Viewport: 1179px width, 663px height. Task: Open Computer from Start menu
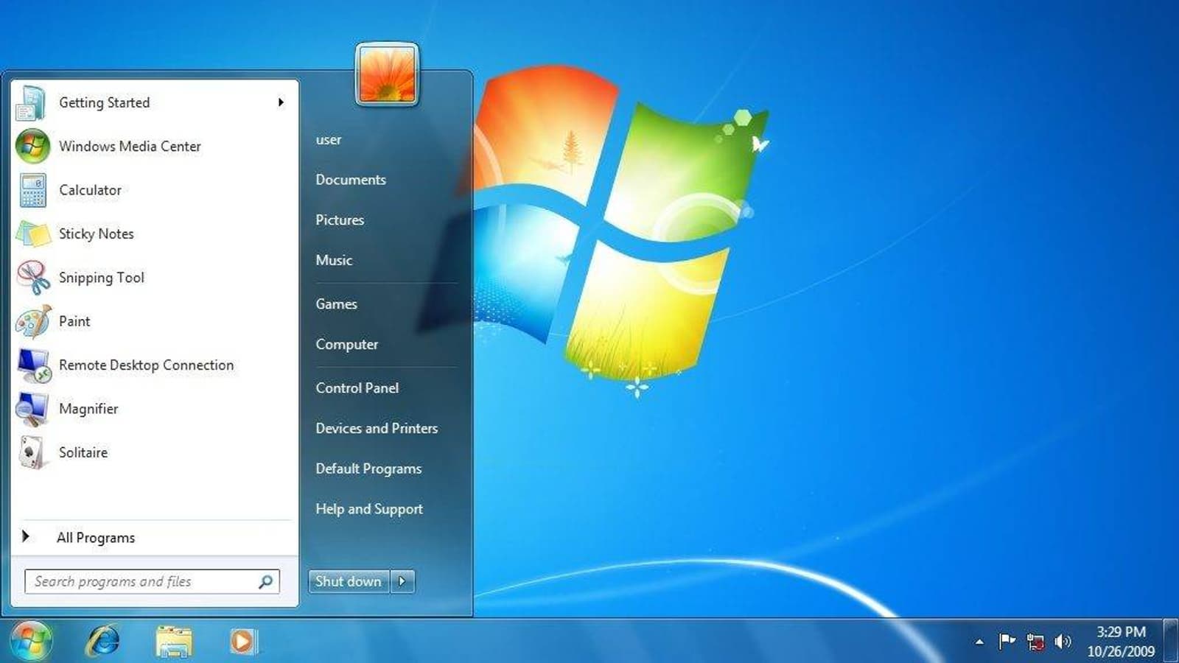(x=346, y=345)
